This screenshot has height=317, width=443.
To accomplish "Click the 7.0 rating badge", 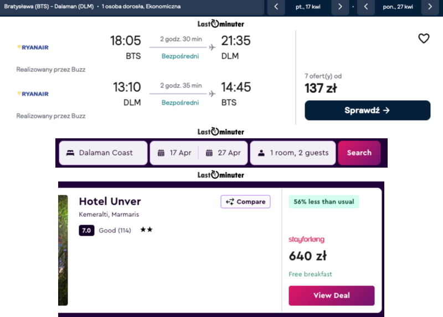I will [x=86, y=230].
